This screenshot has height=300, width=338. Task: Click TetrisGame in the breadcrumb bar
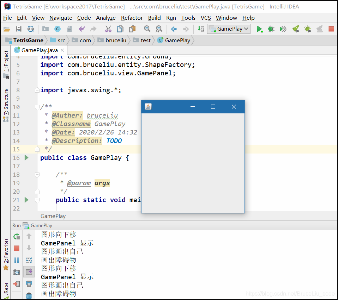pyautogui.click(x=24, y=40)
